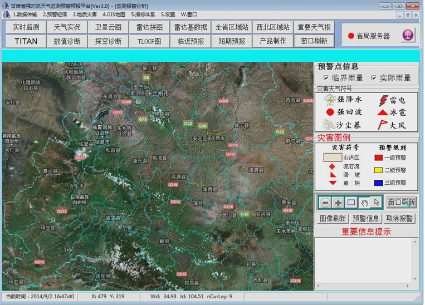The height and width of the screenshot is (305, 425).
Task: Toggle the 临界雨量 checkbox
Action: 326,78
